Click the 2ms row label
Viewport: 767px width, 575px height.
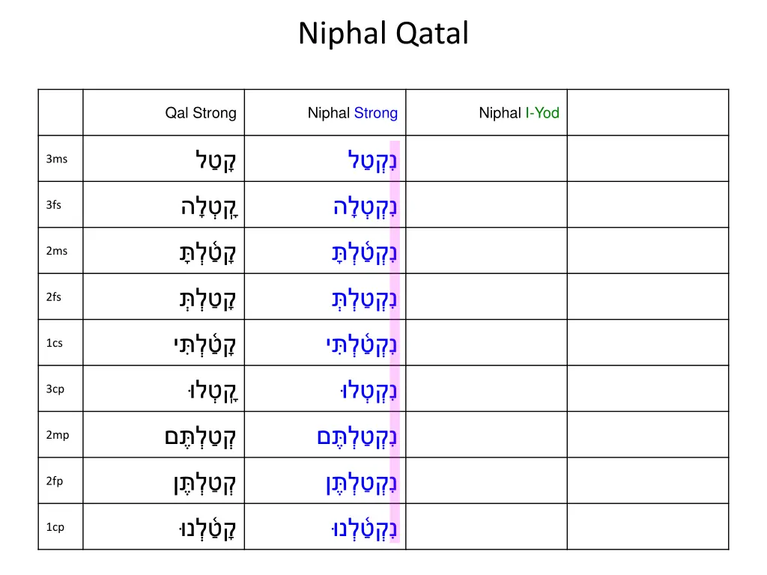click(56, 251)
